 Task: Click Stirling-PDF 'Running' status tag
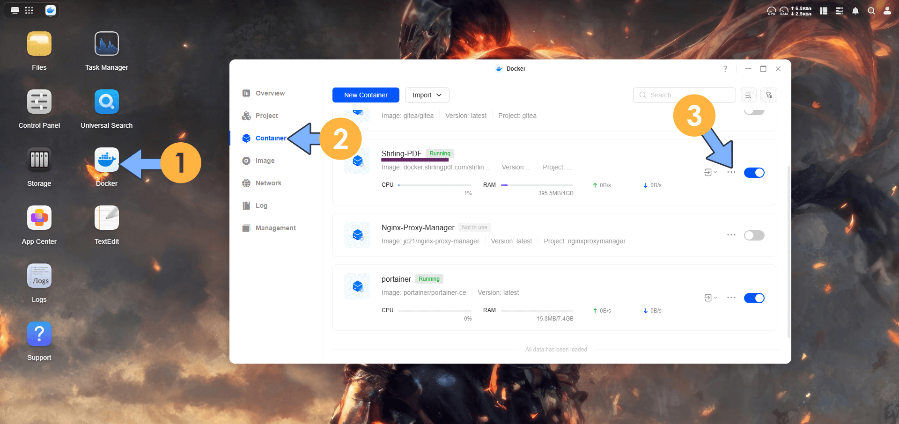[x=440, y=154]
